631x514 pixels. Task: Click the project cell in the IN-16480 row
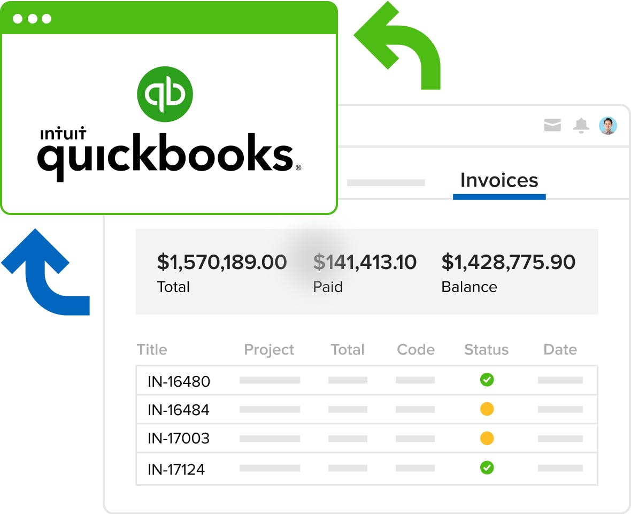[270, 380]
